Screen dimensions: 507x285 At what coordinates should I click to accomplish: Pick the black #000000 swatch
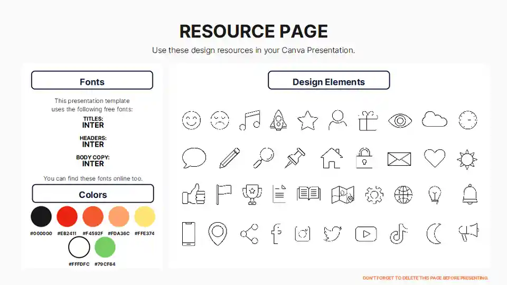(41, 216)
